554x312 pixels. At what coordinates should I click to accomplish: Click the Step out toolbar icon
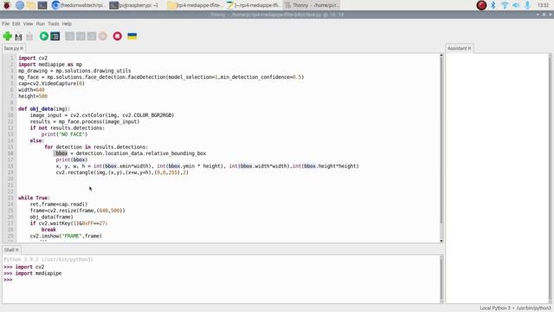pos(92,36)
